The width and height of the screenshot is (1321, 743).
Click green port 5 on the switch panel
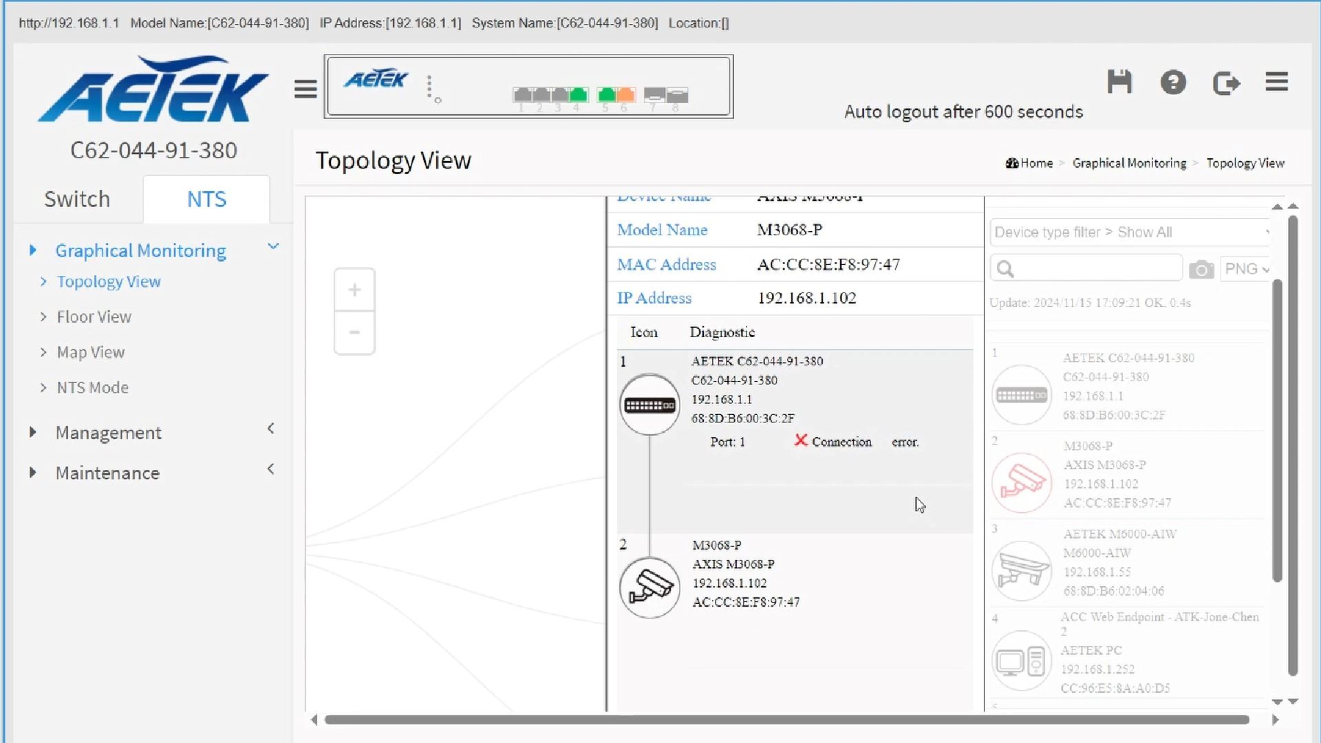[x=606, y=94]
